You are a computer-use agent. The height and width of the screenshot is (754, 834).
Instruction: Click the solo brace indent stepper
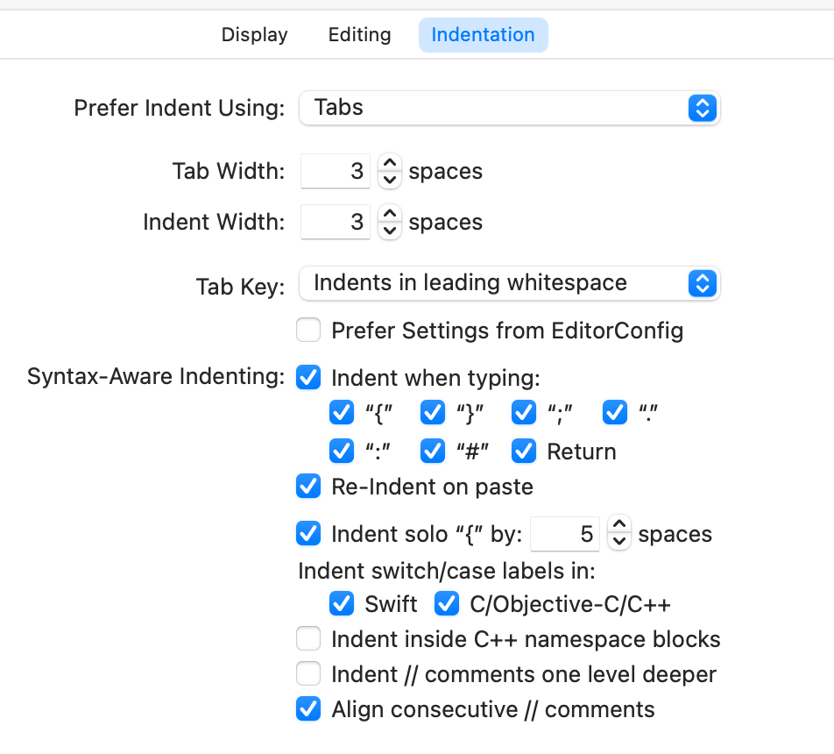[618, 534]
